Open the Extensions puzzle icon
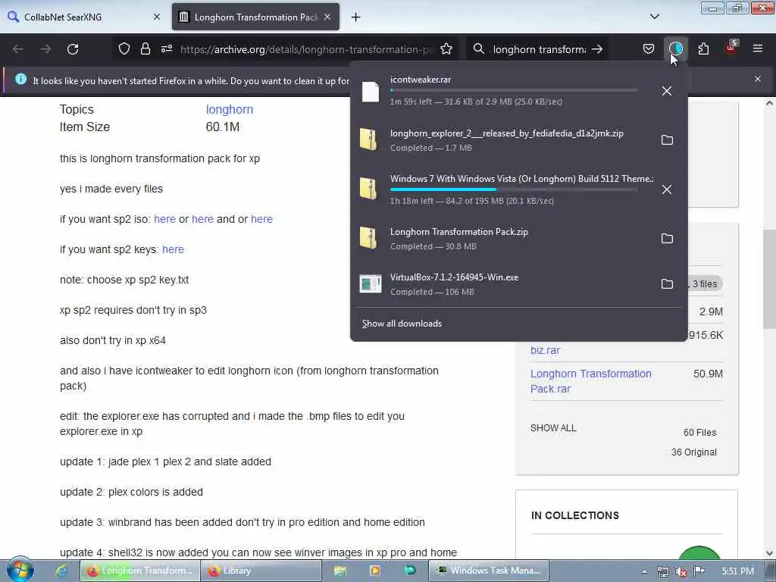This screenshot has height=582, width=776. click(x=703, y=49)
